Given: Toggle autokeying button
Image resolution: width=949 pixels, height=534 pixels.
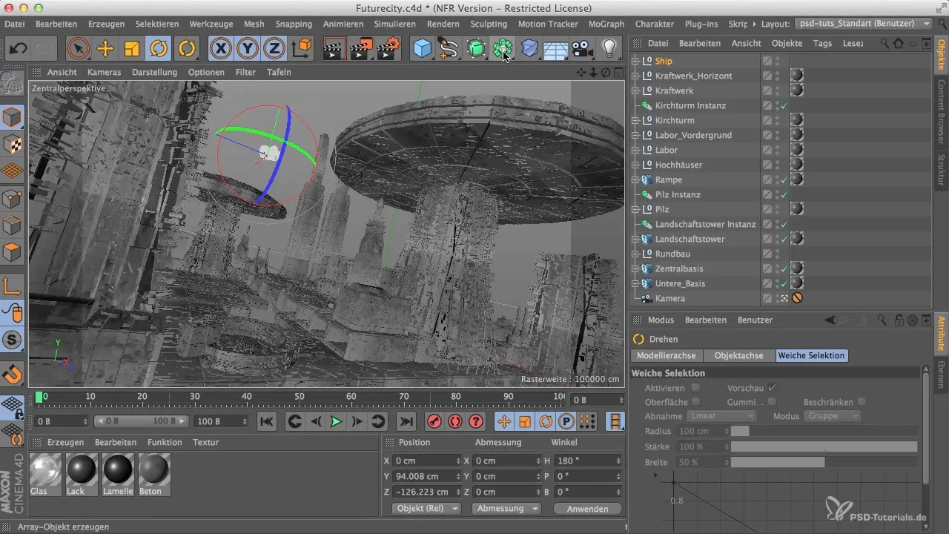Looking at the screenshot, I should [x=455, y=421].
